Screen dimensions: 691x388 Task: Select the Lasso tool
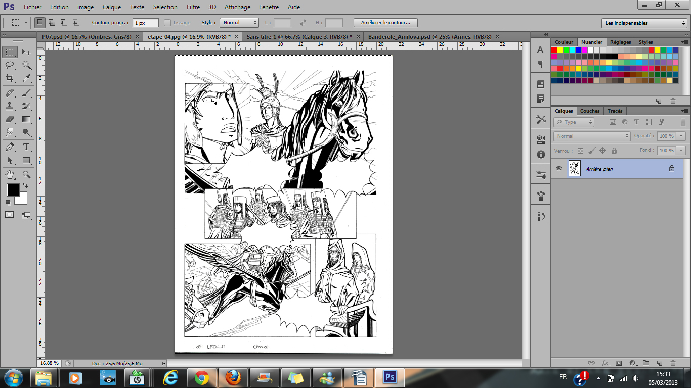10,65
